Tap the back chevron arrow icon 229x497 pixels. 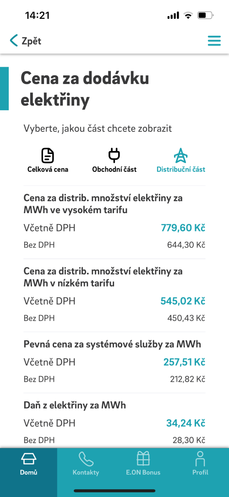point(14,40)
